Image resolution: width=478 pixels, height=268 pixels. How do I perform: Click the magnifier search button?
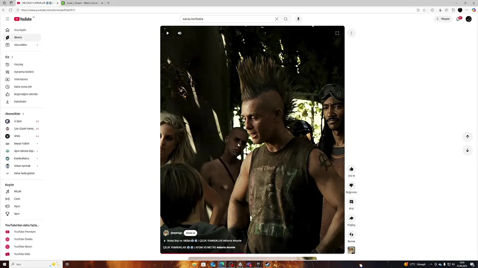coord(286,19)
